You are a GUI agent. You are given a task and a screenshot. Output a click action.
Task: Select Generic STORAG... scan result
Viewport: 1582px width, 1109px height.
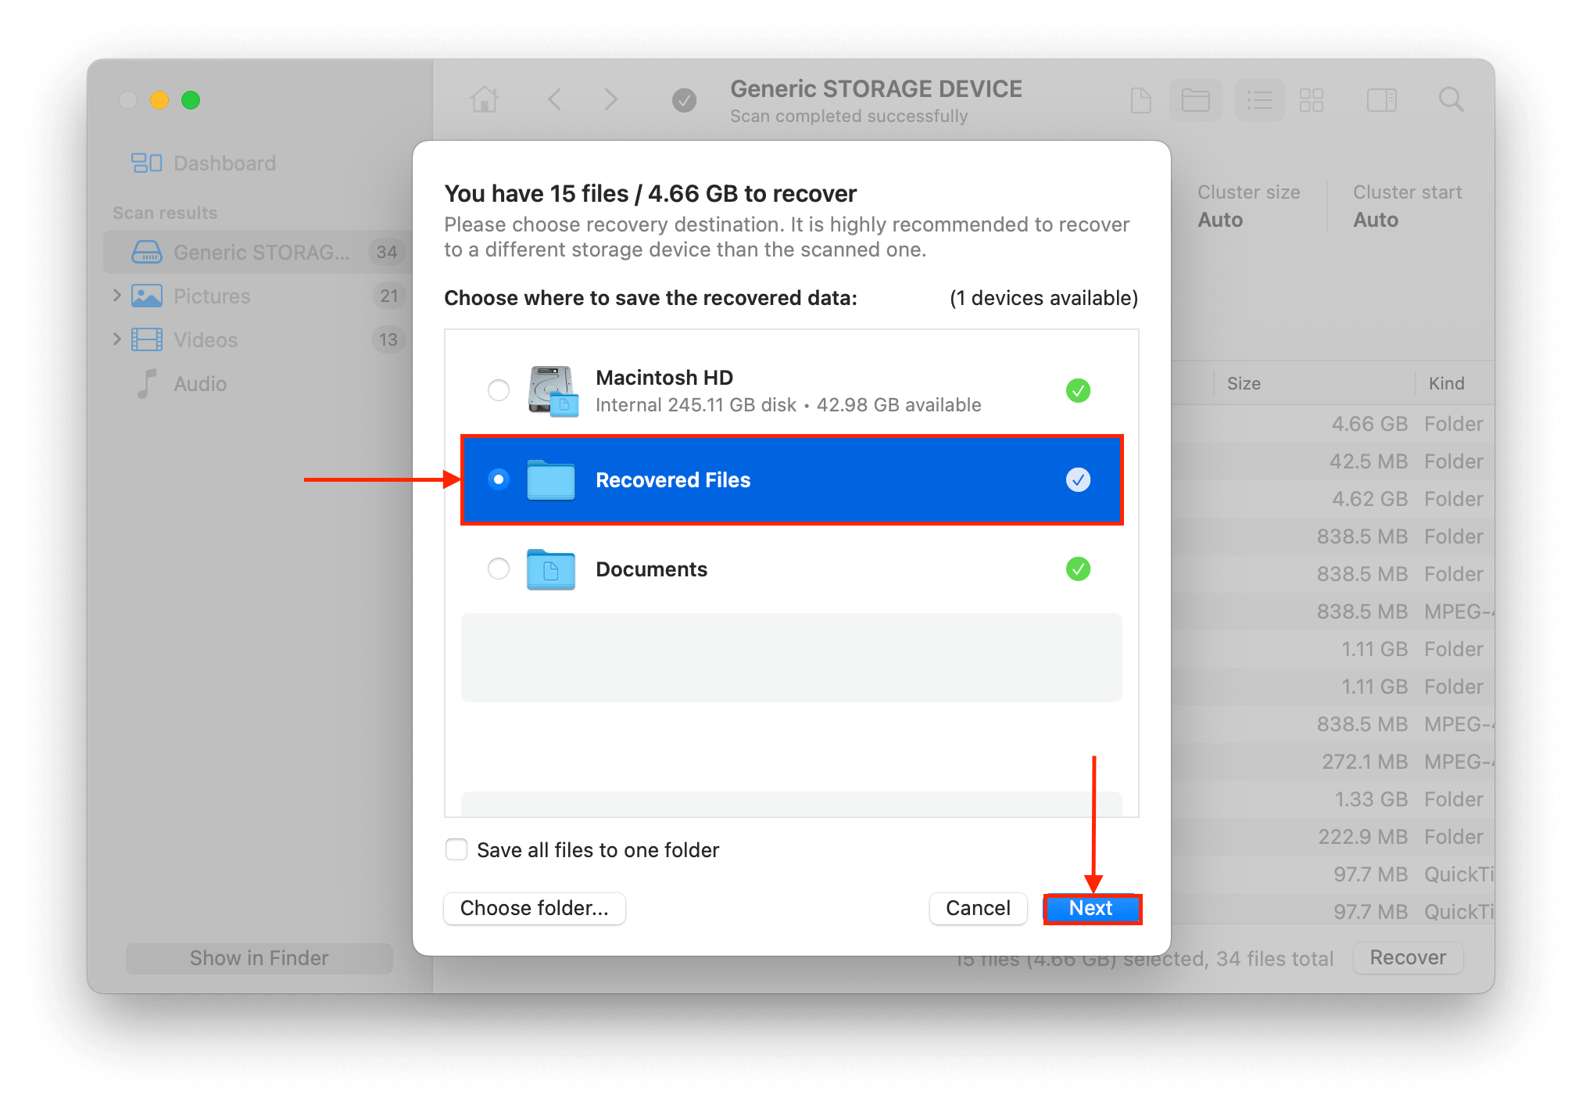(256, 252)
